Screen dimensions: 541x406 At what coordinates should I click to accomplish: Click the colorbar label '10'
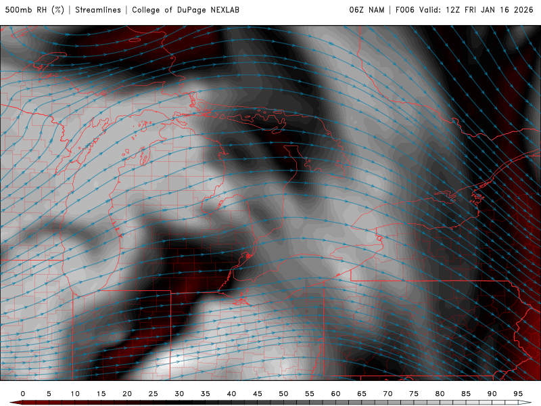pyautogui.click(x=75, y=394)
